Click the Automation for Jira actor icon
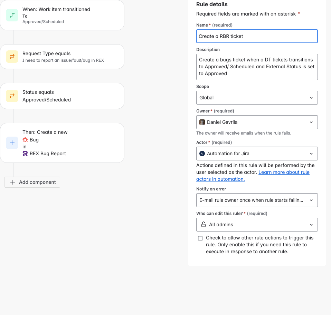Screen dimensions: 331x315 [x=202, y=154]
